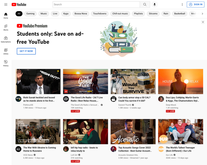Start voice search with microphone
207x165 pixels.
point(154,4)
